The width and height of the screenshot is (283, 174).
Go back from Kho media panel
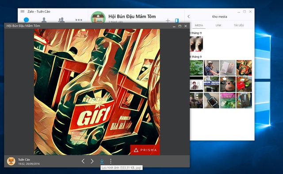pyautogui.click(x=189, y=17)
